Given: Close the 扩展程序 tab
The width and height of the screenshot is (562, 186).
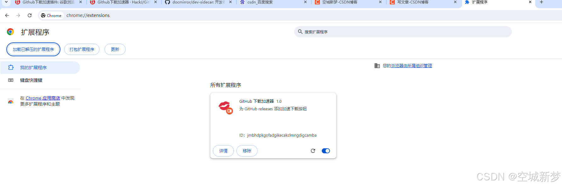Looking at the screenshot, I should point(530,2).
